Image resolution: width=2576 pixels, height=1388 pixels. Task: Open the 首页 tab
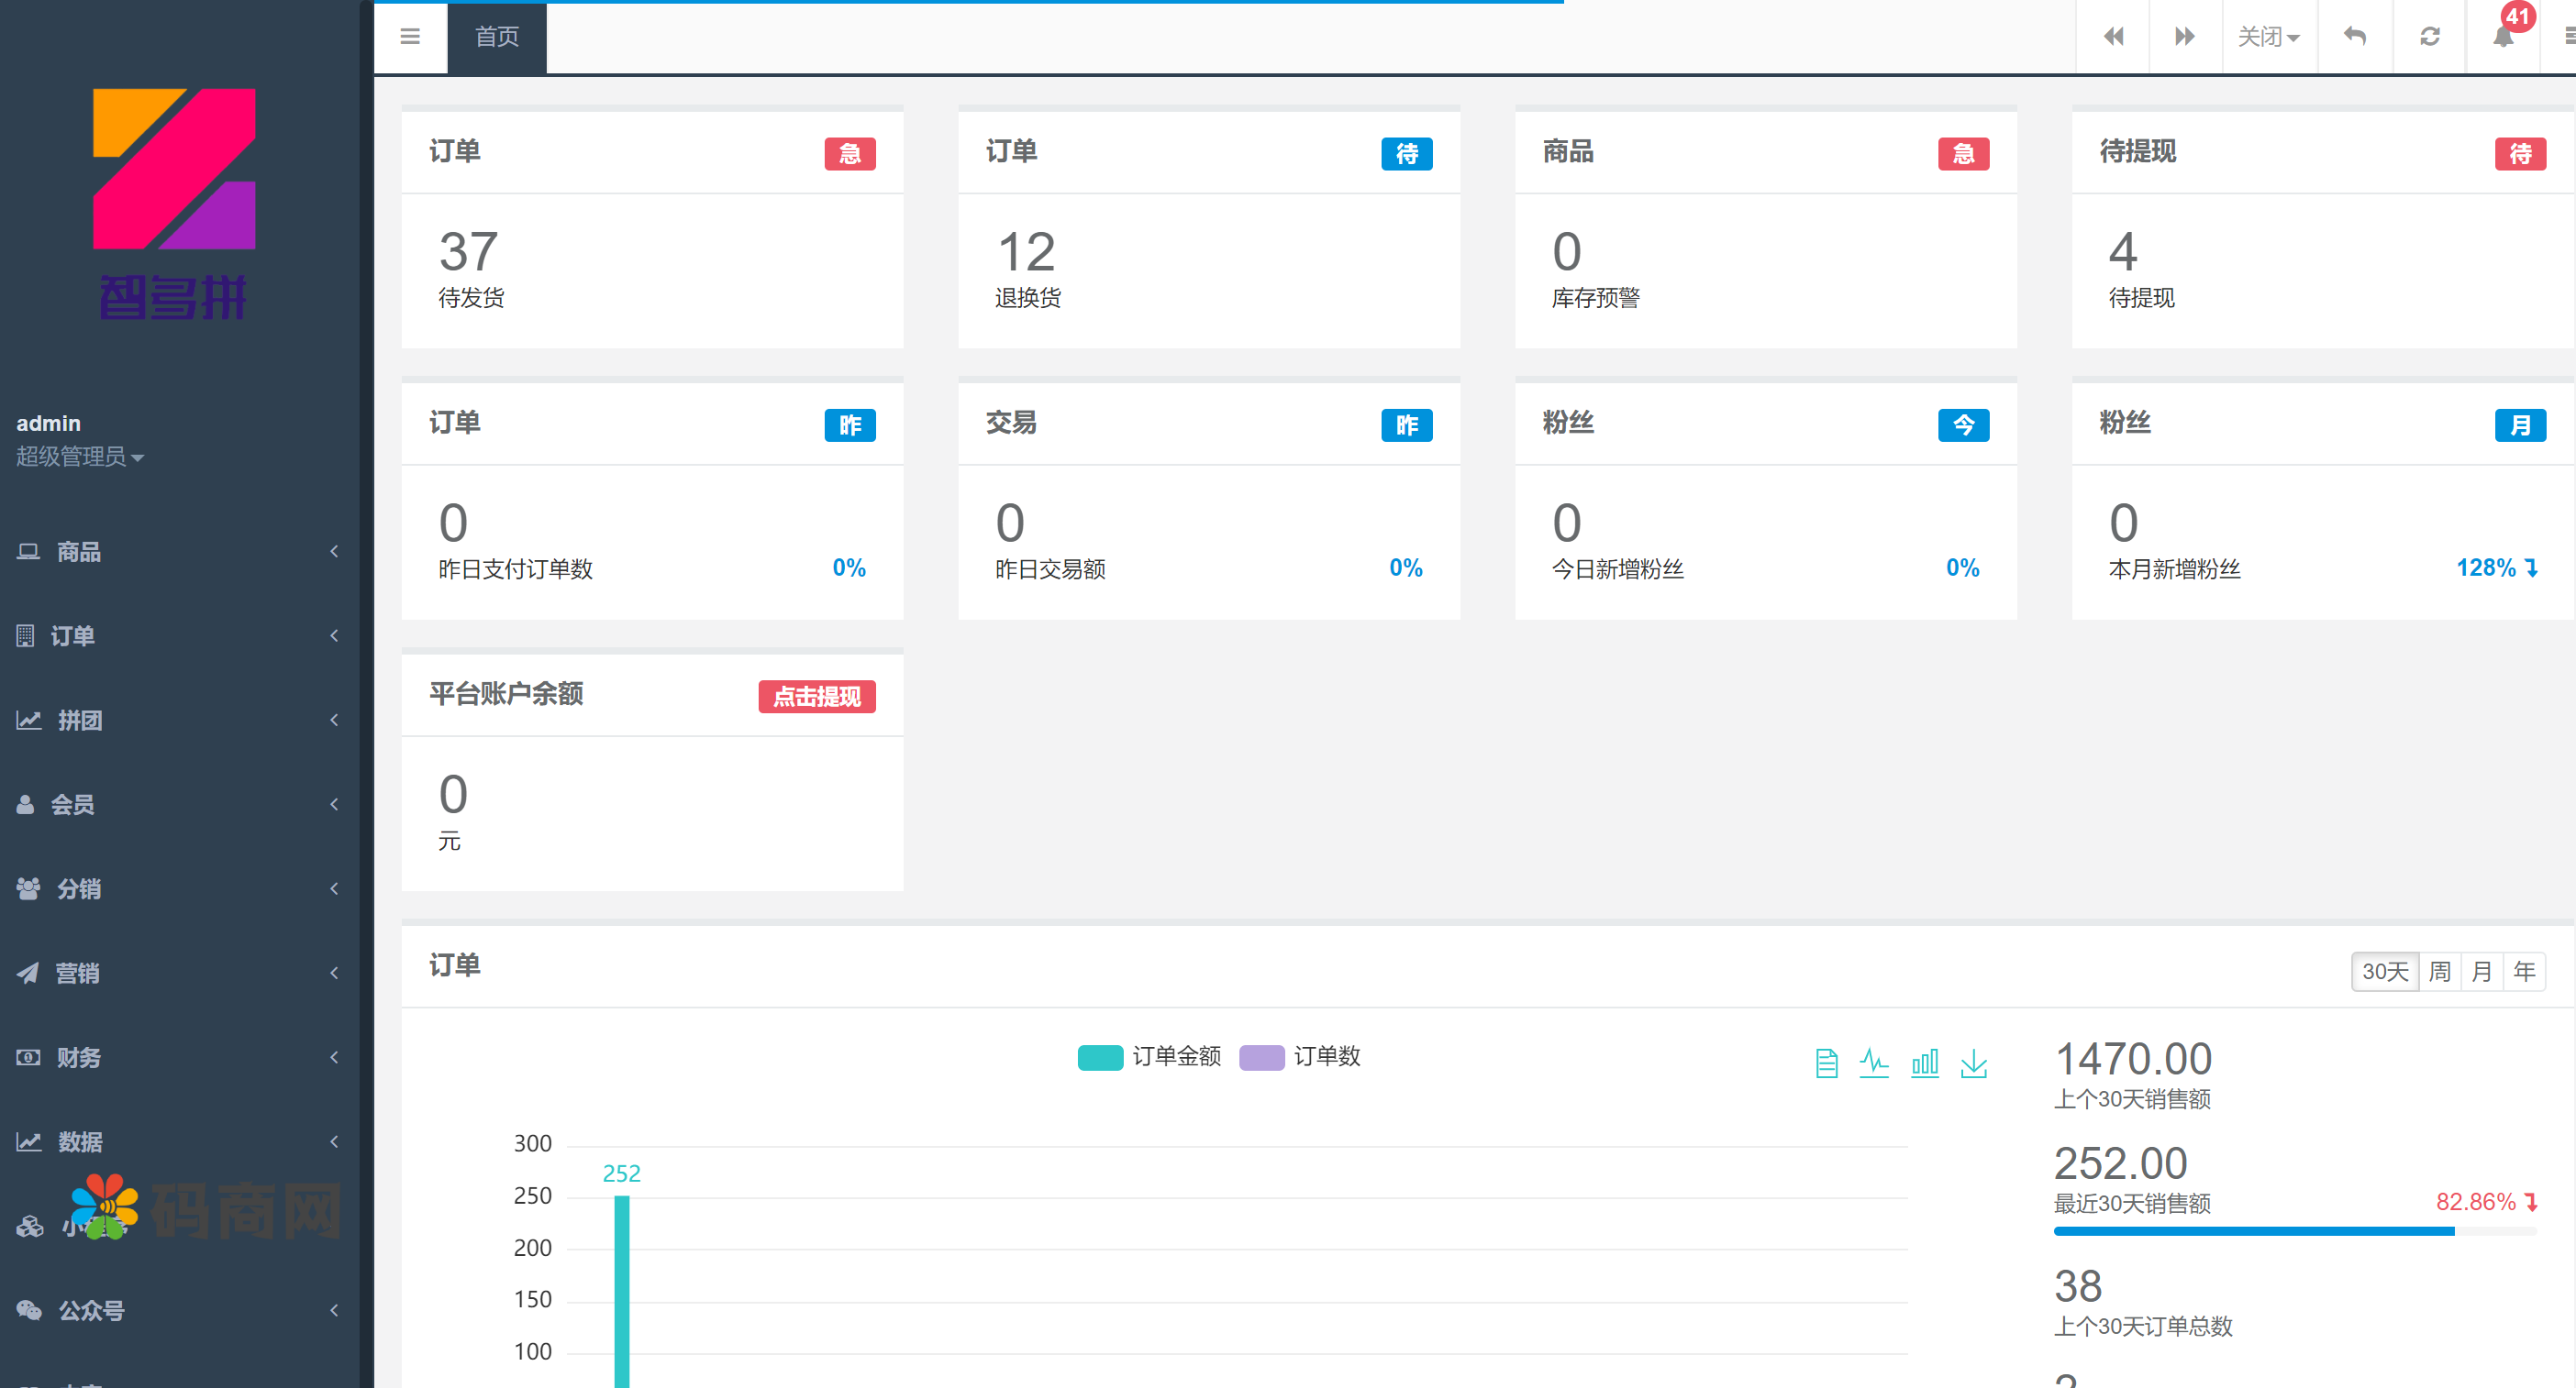[x=496, y=37]
